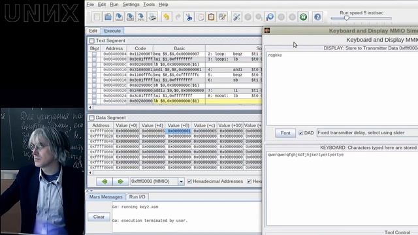
Task: Click the Run speed slider handle
Action: pos(346,18)
